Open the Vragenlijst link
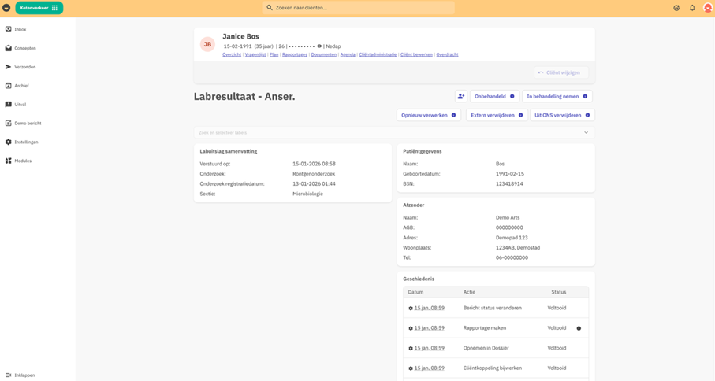The height and width of the screenshot is (381, 715). point(255,54)
